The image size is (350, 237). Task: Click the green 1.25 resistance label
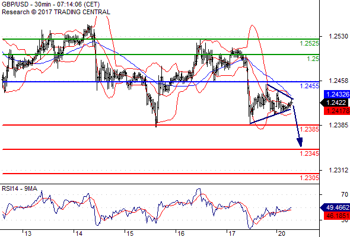coord(313,59)
